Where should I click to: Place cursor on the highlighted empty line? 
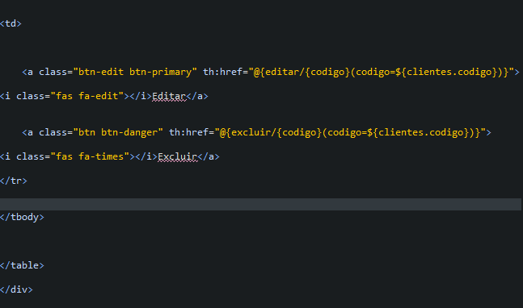coord(260,204)
